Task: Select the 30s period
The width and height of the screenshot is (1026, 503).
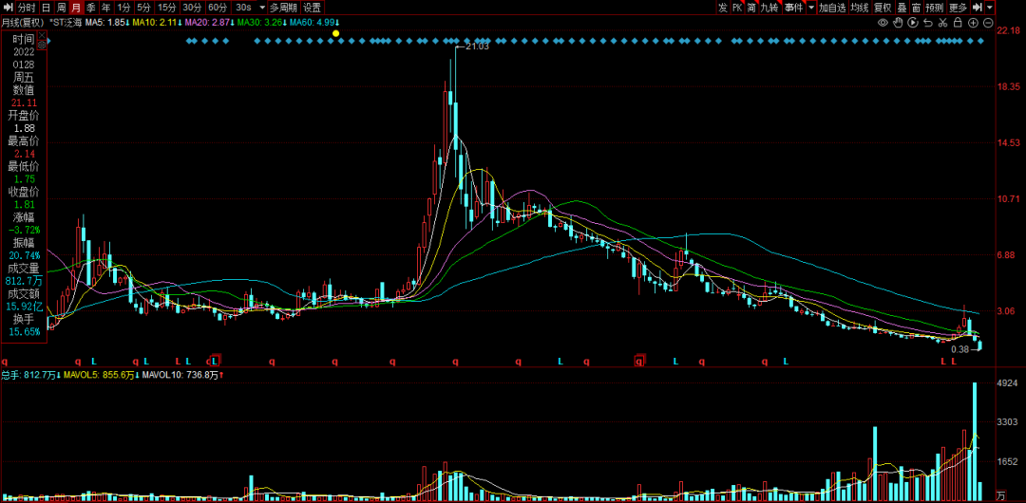Action: pos(244,8)
